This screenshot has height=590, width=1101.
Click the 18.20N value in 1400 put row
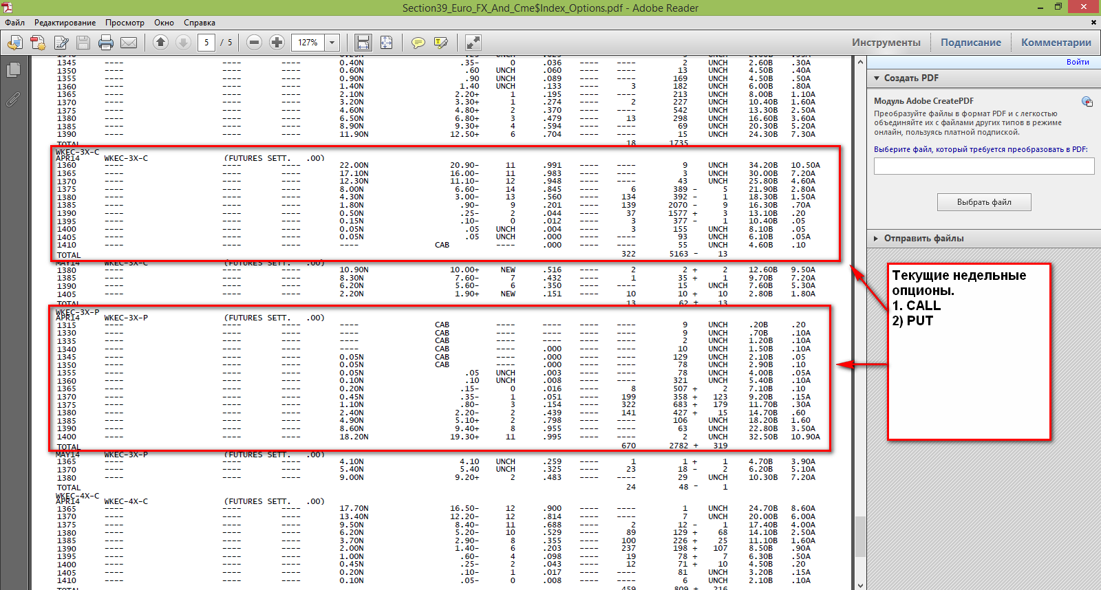354,437
